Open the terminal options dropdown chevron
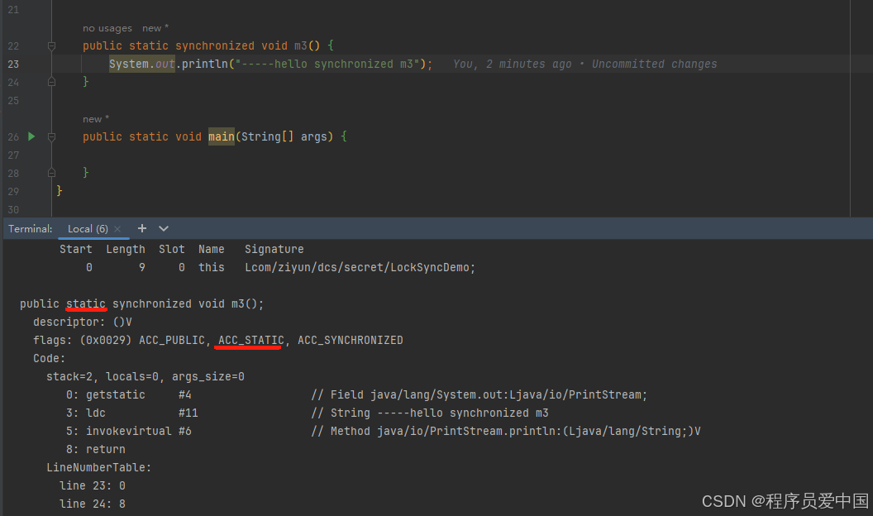Viewport: 873px width, 516px height. pos(163,228)
